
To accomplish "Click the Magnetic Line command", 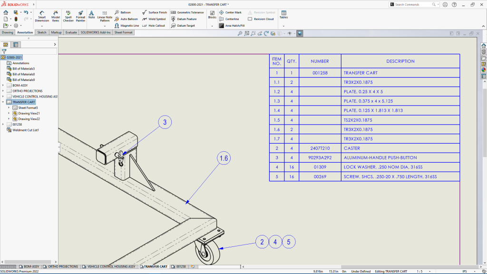I will tap(129, 25).
